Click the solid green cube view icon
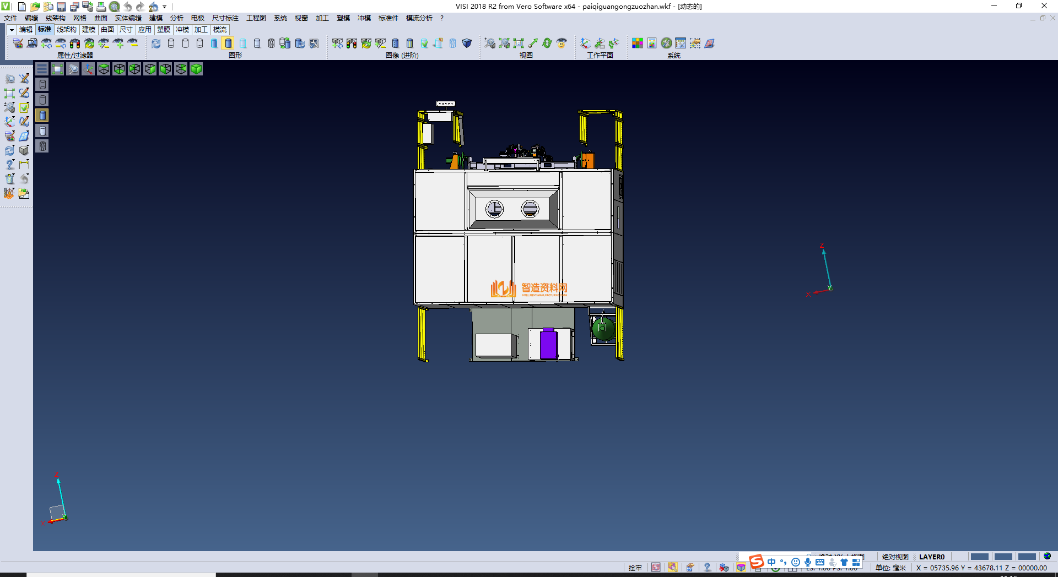Viewport: 1058px width, 577px height. (x=196, y=69)
